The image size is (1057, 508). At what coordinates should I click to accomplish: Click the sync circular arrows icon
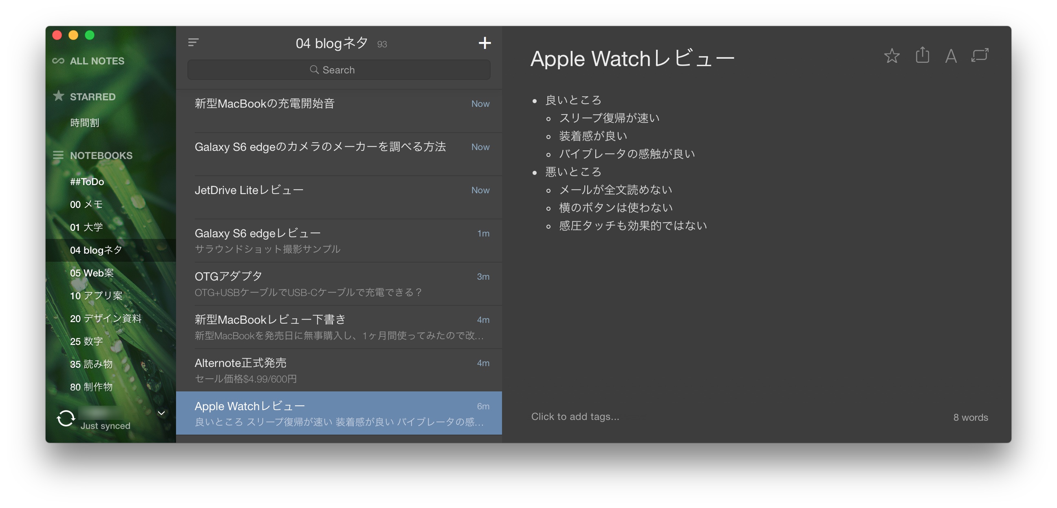pyautogui.click(x=66, y=418)
